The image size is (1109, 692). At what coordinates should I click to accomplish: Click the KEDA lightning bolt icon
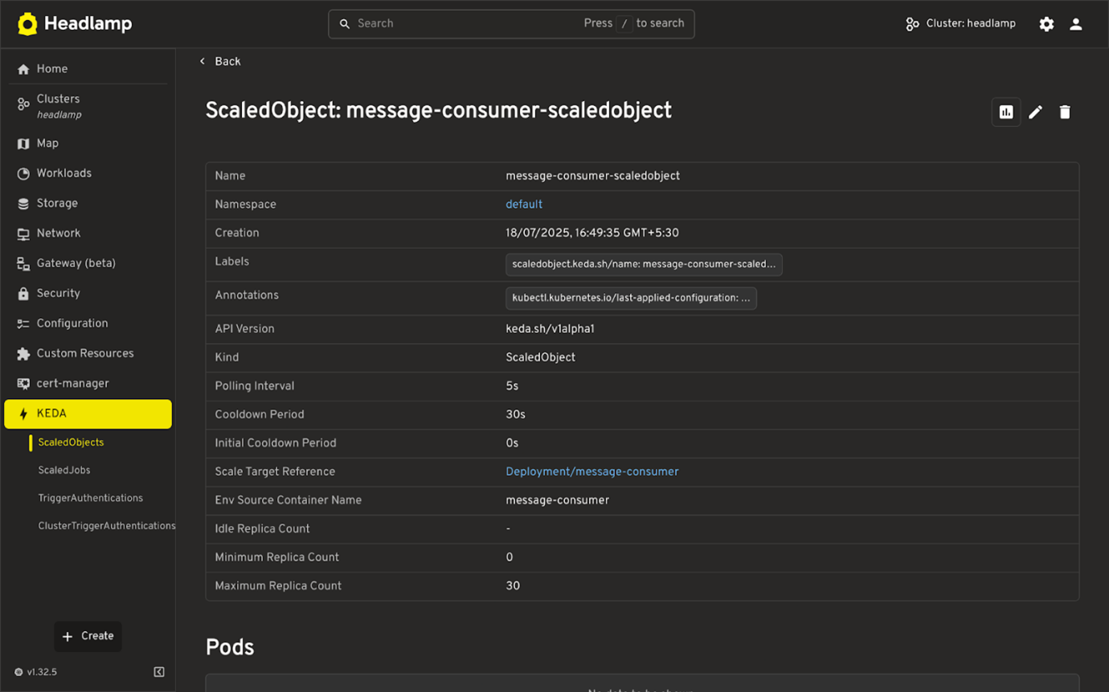click(23, 414)
